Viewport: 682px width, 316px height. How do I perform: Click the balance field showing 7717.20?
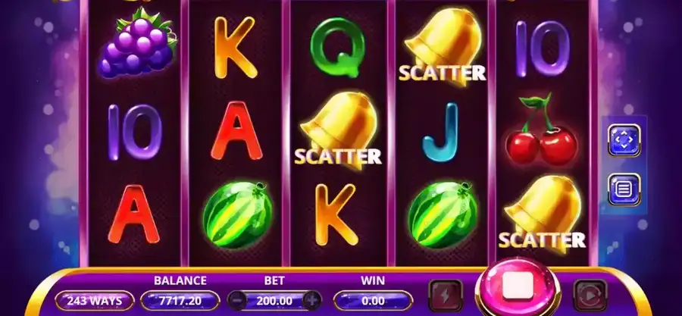click(x=180, y=301)
